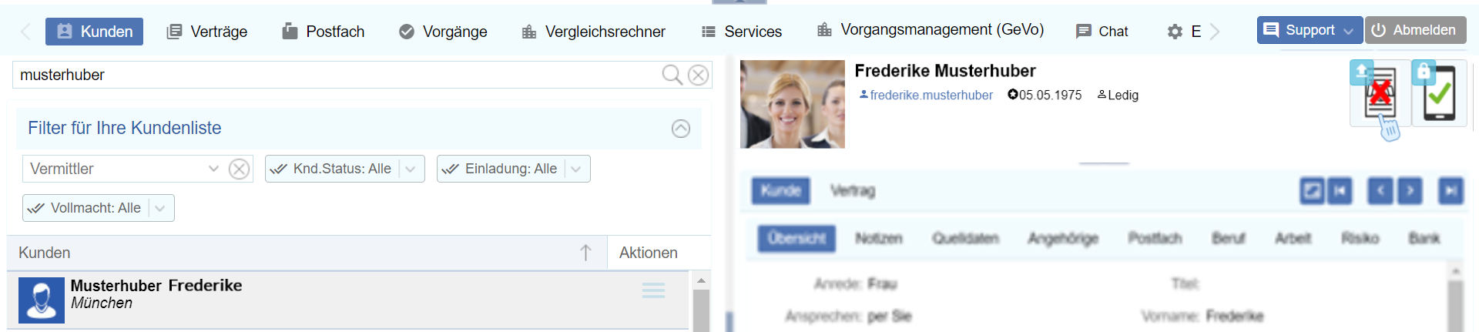Open the Vollmacht filter dropdown
This screenshot has width=1479, height=332.
(x=98, y=208)
